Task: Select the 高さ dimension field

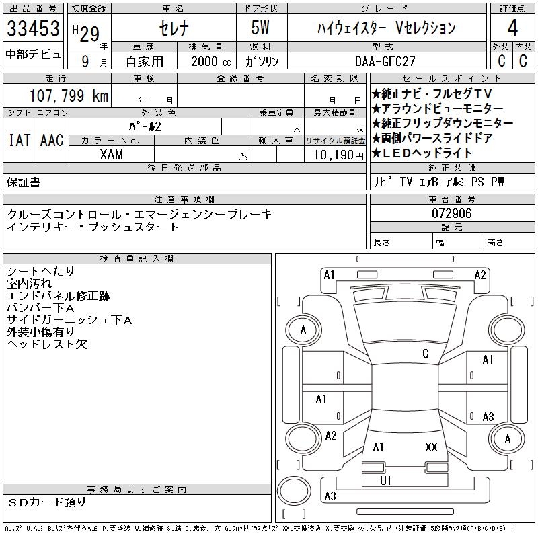Action: click(509, 242)
